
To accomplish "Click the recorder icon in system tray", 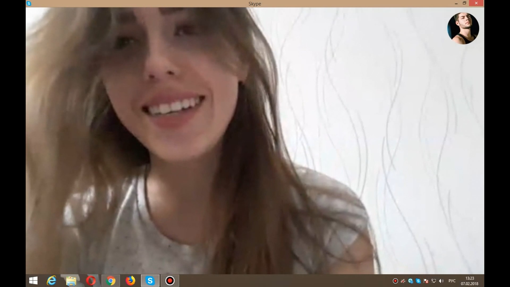I will [395, 281].
